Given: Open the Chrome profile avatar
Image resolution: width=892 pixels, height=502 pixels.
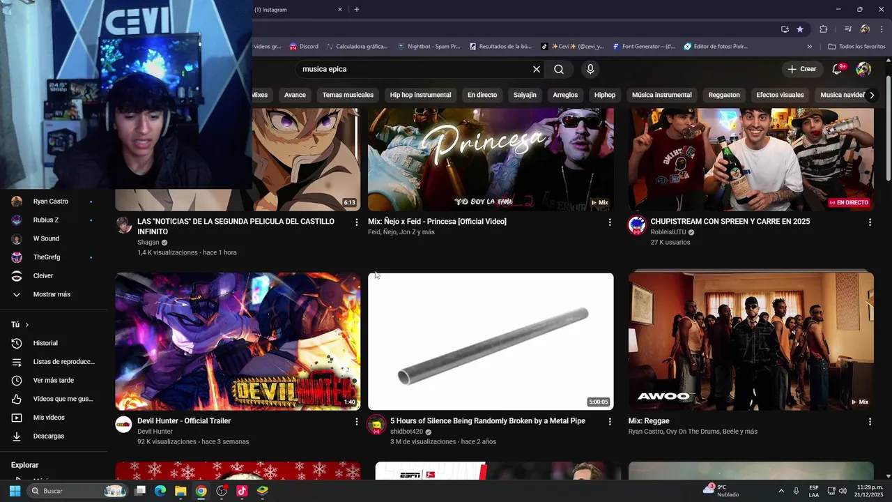Looking at the screenshot, I should coord(865,29).
